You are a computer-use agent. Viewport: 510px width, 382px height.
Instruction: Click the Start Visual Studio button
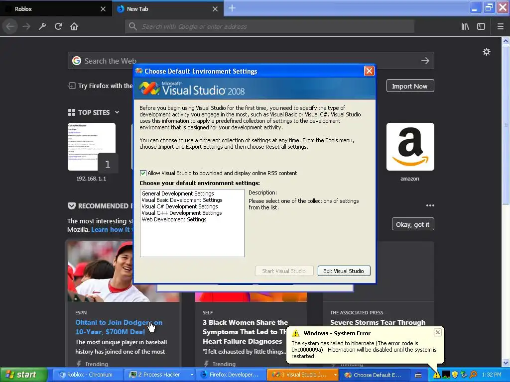pos(284,271)
